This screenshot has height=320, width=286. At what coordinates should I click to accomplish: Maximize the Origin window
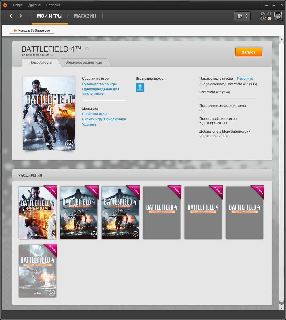coord(274,5)
